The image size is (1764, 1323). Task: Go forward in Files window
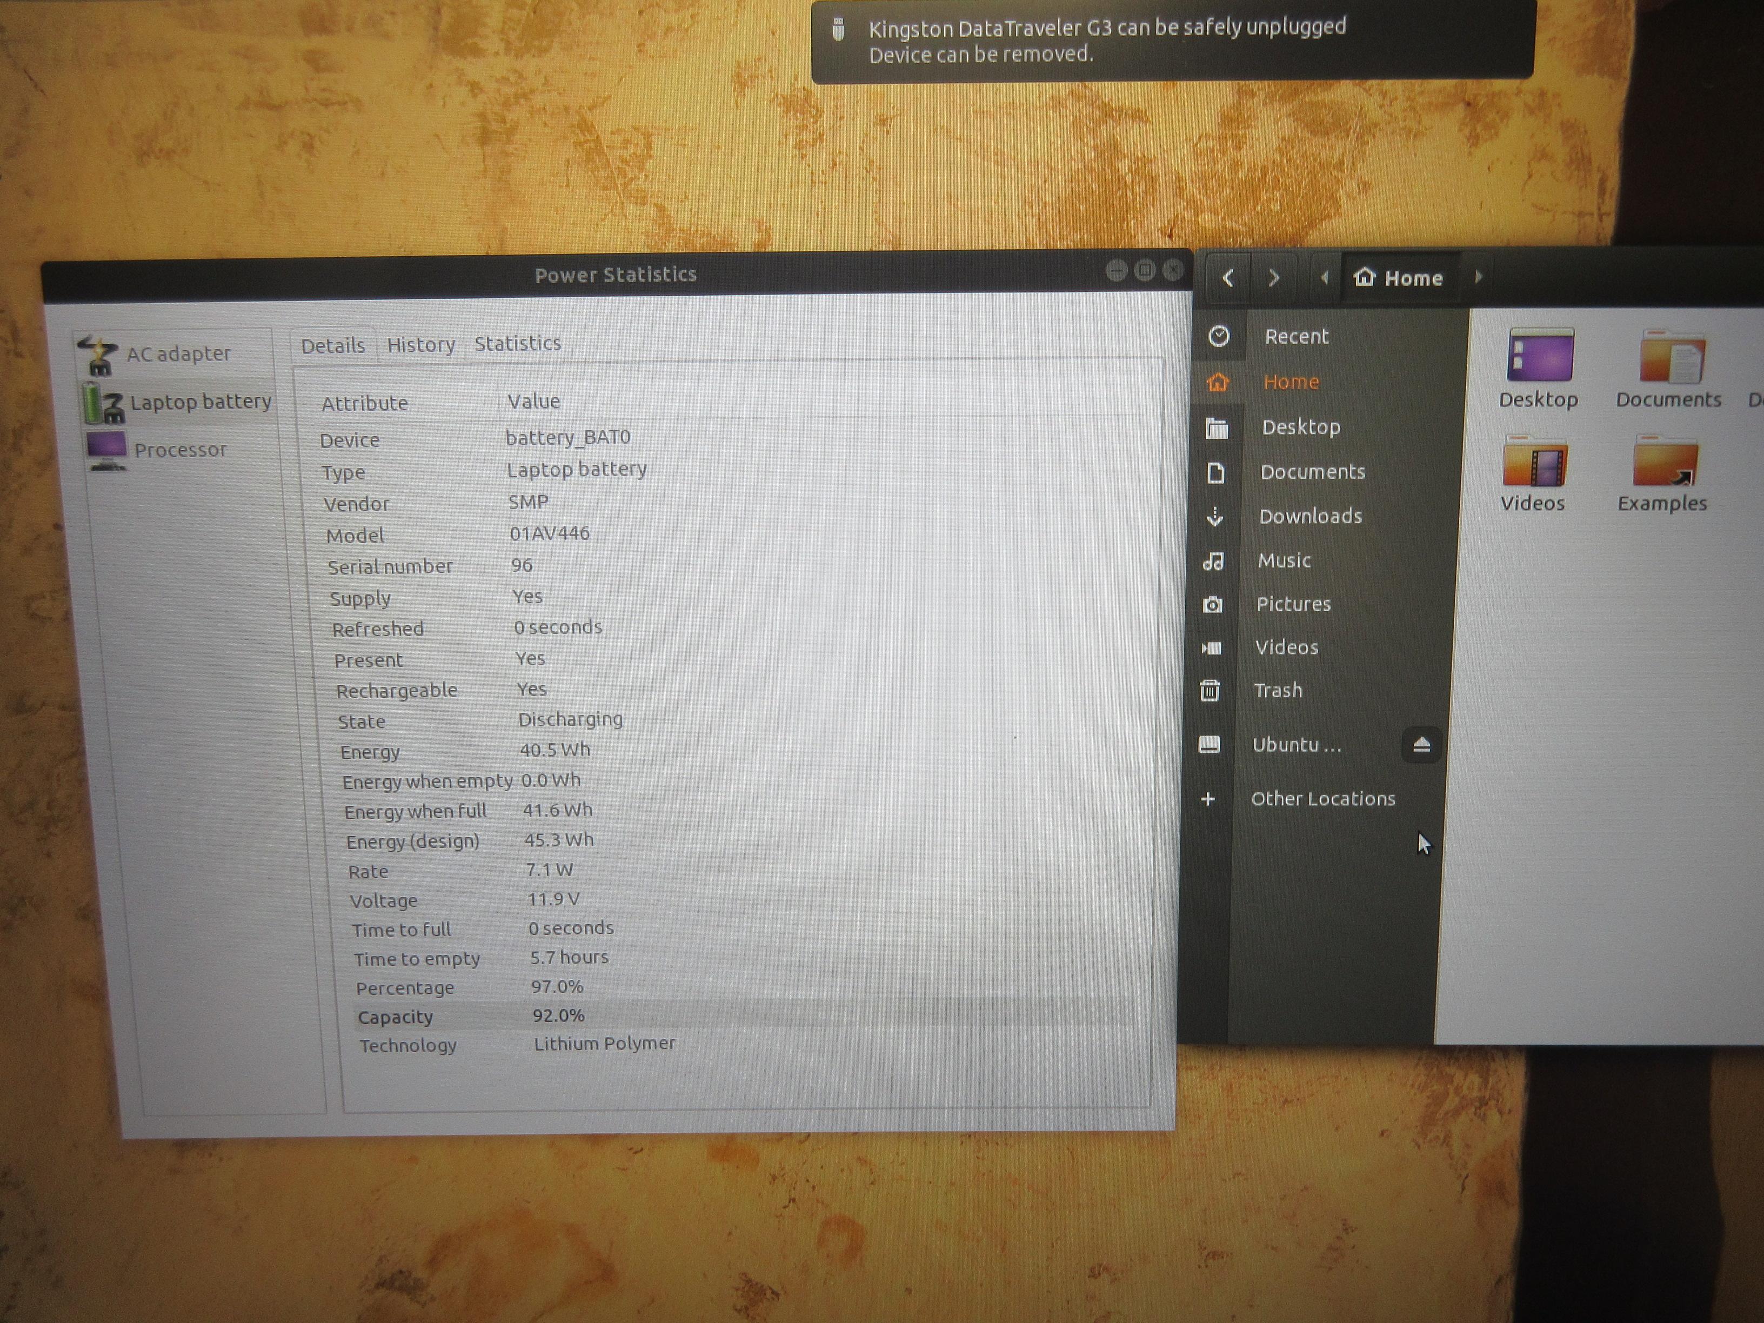point(1274,278)
